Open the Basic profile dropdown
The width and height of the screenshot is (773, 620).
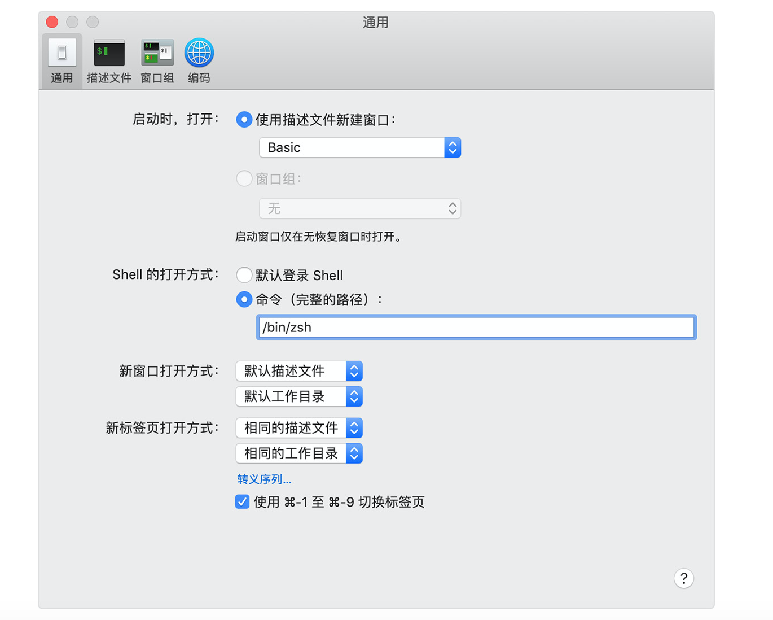click(x=360, y=147)
